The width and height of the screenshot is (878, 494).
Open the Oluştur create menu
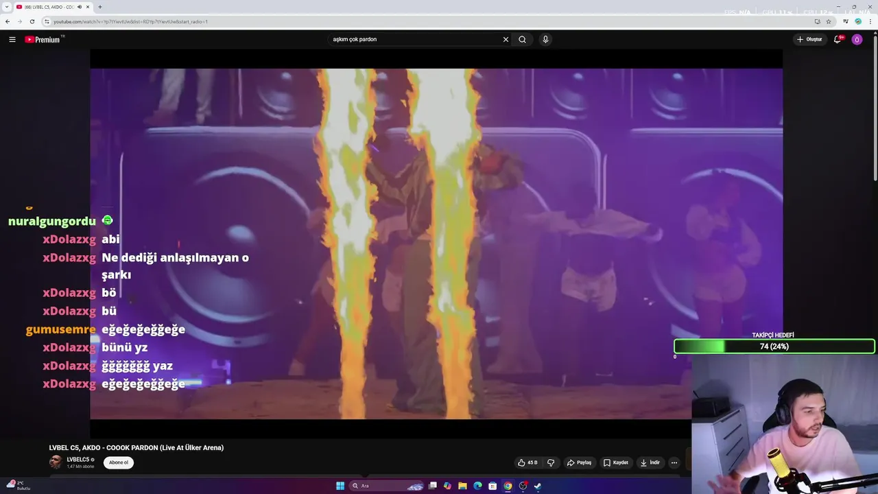[809, 39]
